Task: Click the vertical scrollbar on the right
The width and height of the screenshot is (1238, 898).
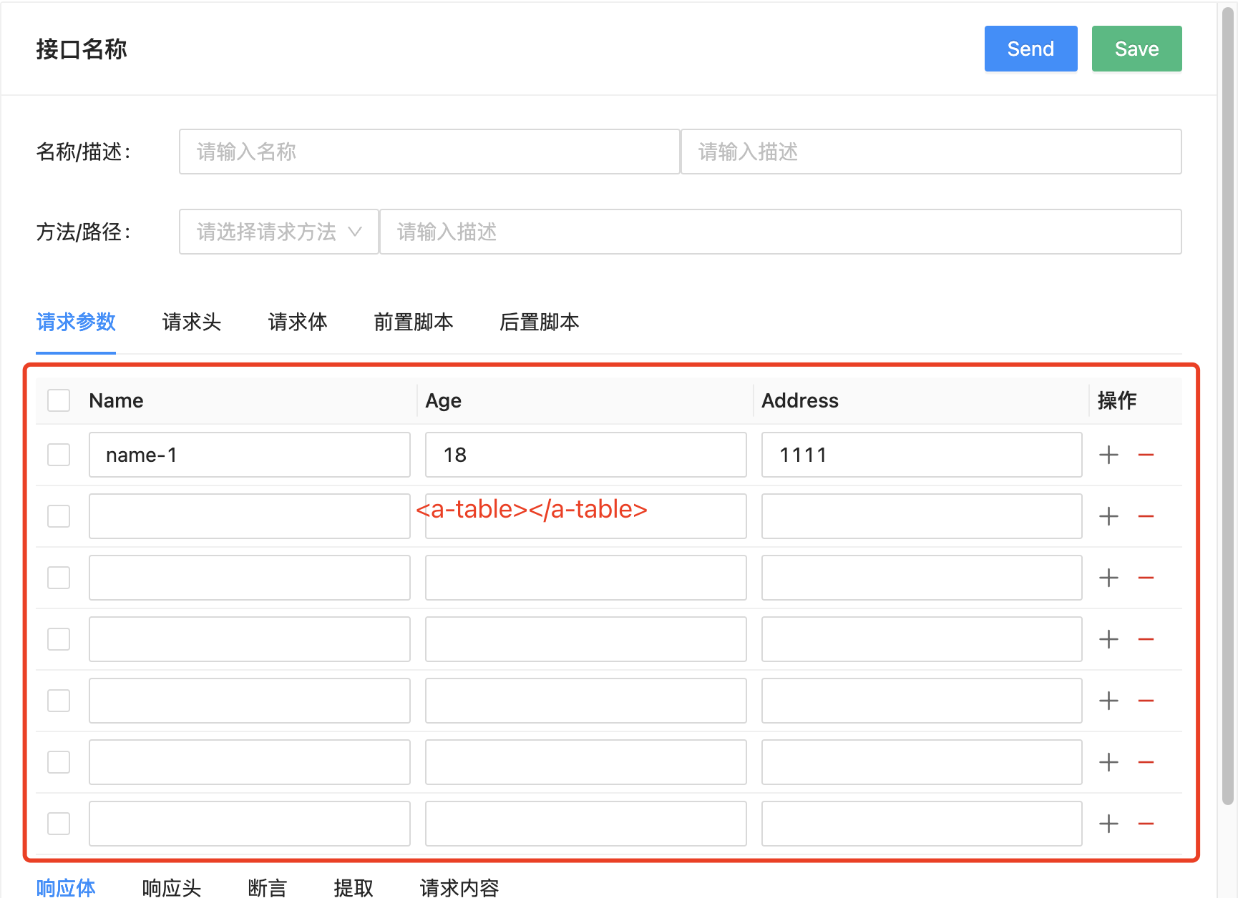Action: pyautogui.click(x=1228, y=405)
